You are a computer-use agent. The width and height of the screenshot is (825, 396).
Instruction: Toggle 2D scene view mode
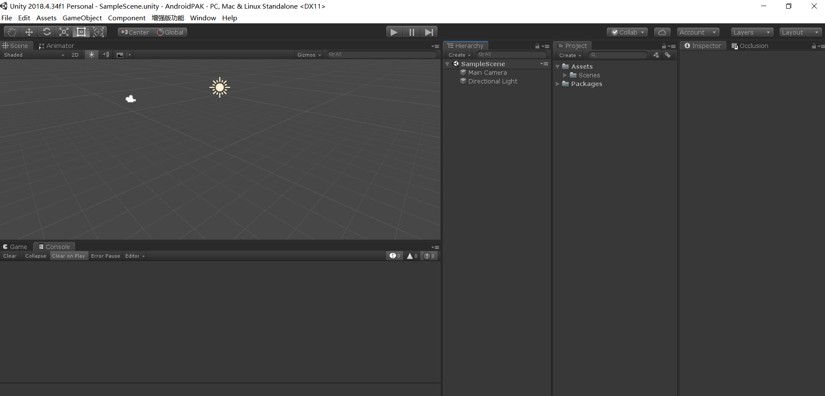coord(75,55)
